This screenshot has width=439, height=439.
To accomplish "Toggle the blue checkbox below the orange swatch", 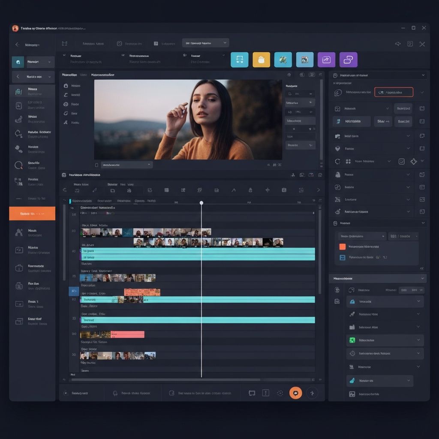I will 343,258.
